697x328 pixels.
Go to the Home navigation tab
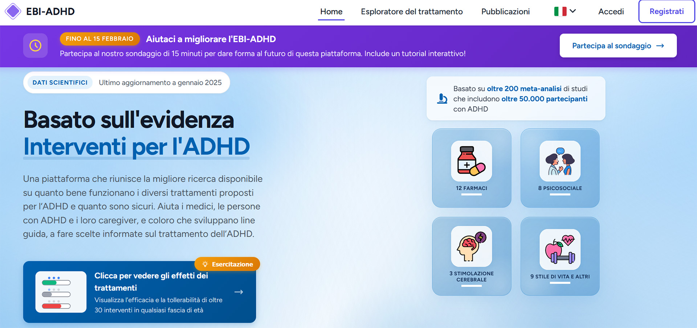coord(331,12)
